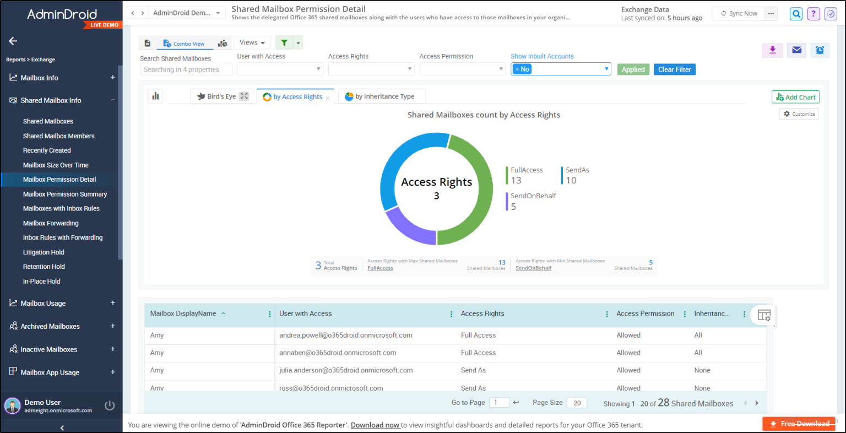
Task: Remove the No chip from inbuilt accounts filter
Action: coord(517,69)
